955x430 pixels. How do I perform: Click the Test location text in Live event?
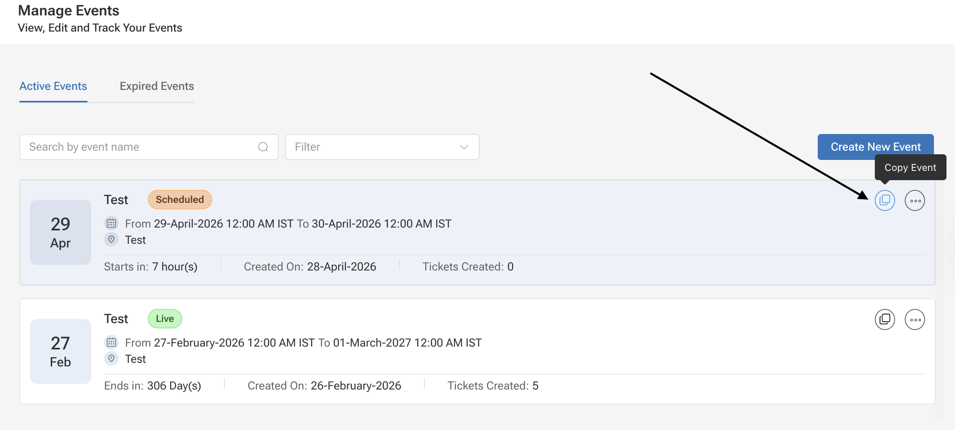(135, 359)
